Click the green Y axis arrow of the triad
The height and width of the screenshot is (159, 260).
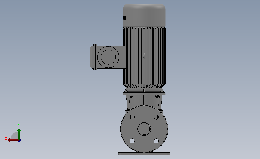[x=19, y=134]
